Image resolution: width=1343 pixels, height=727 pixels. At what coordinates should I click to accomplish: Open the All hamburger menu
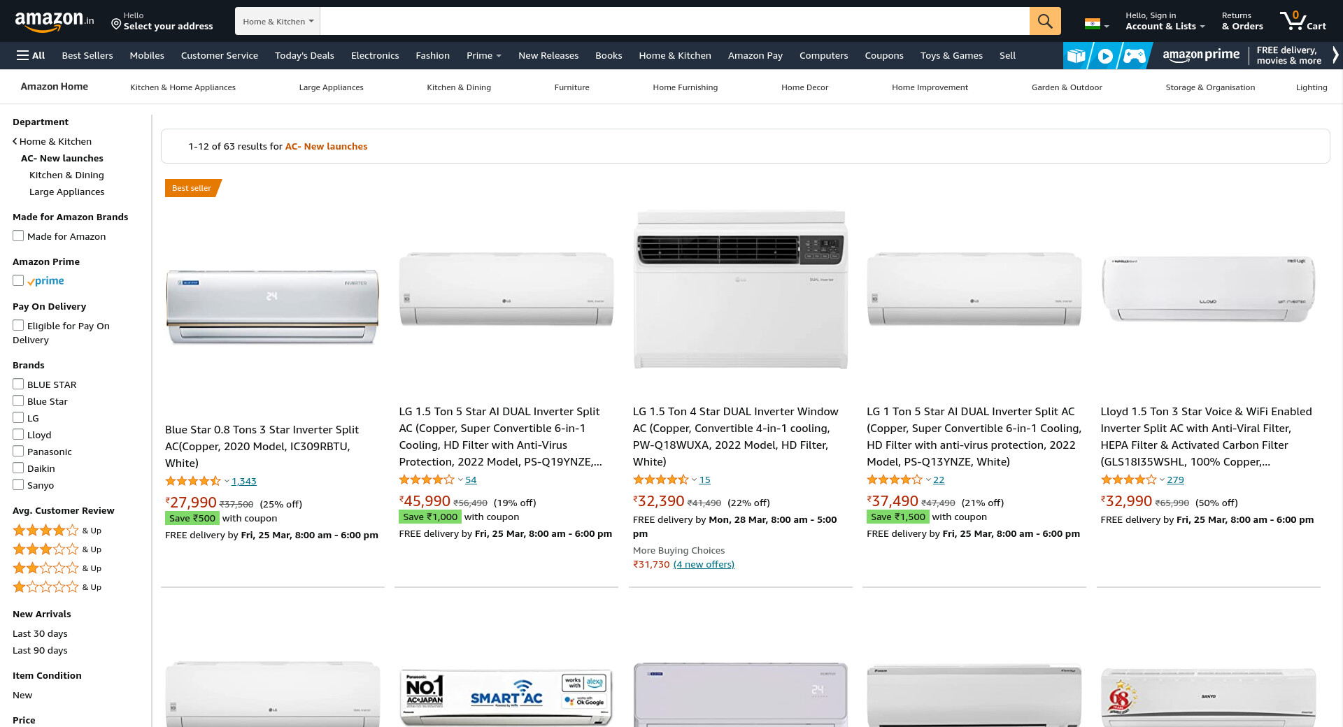pyautogui.click(x=31, y=55)
